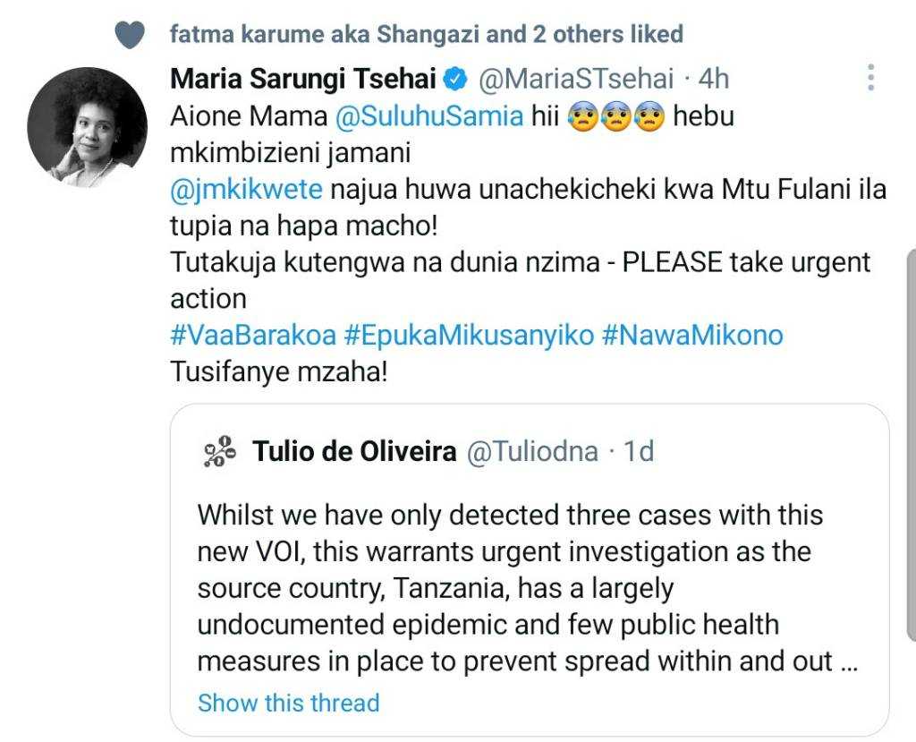Click the fatma karume liked notice text
Screen dimensions: 916x742
coord(427,34)
